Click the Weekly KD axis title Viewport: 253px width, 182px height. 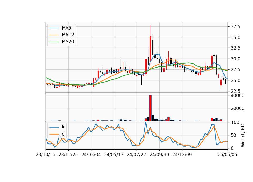pos(242,135)
